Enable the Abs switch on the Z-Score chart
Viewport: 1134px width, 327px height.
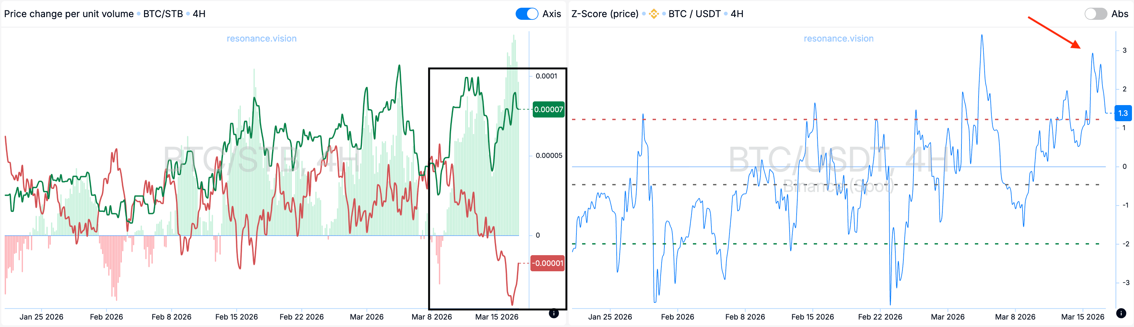[x=1095, y=14]
